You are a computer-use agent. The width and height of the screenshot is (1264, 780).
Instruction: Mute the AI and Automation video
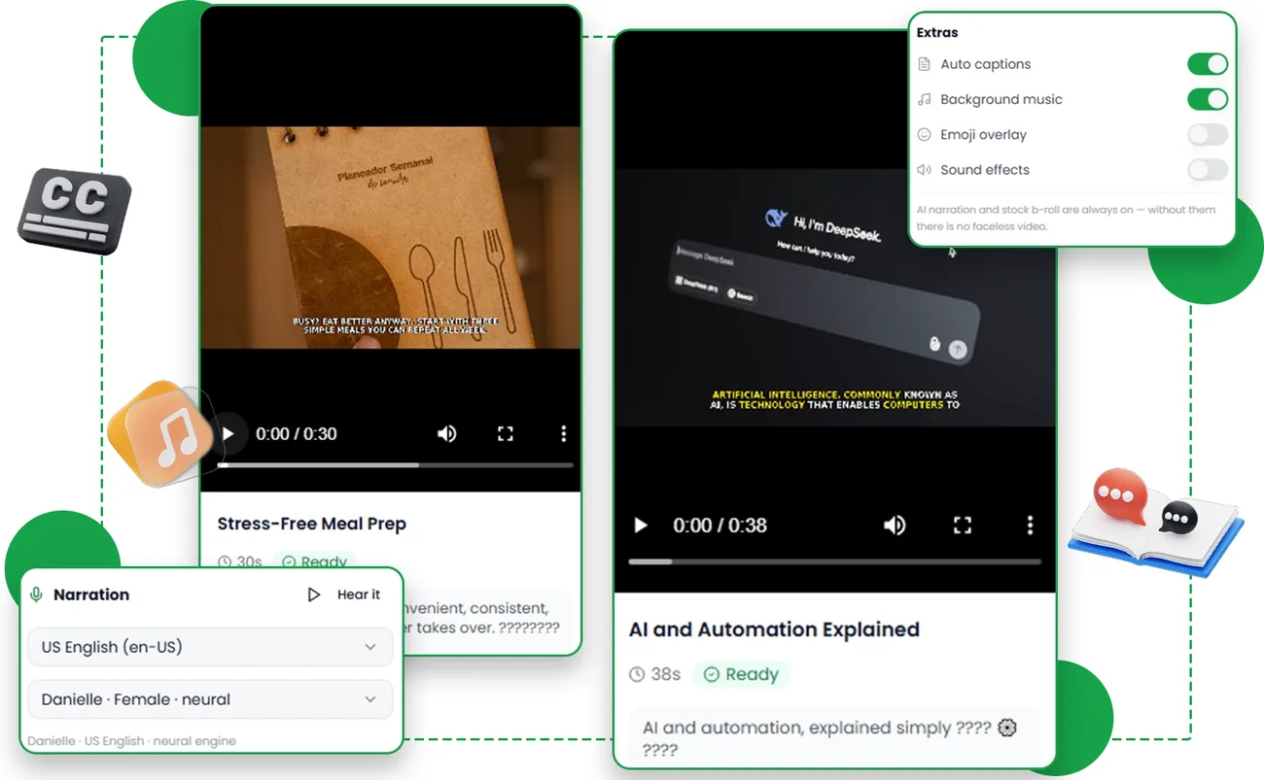(x=895, y=526)
